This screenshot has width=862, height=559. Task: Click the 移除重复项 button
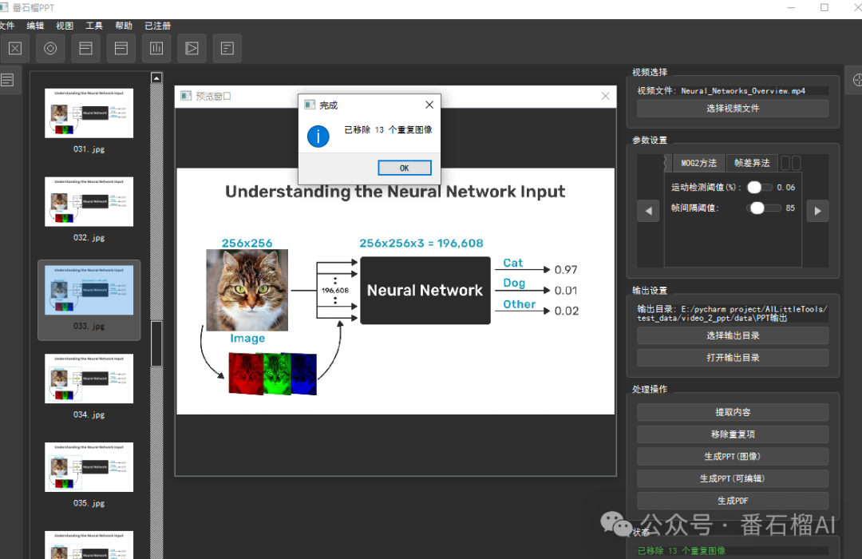tap(733, 434)
